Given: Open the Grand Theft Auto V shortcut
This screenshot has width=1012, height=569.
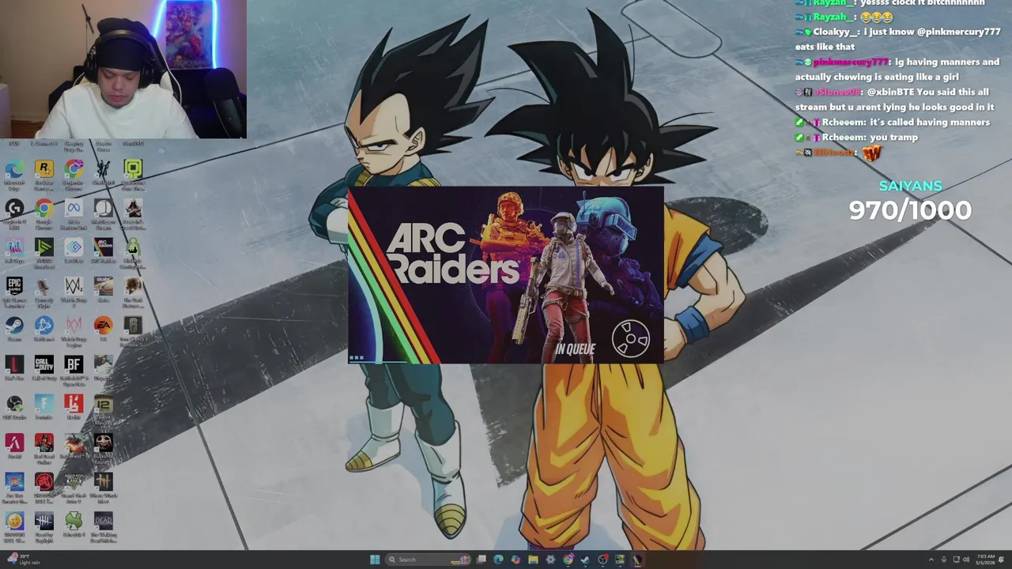Looking at the screenshot, I should 74,488.
